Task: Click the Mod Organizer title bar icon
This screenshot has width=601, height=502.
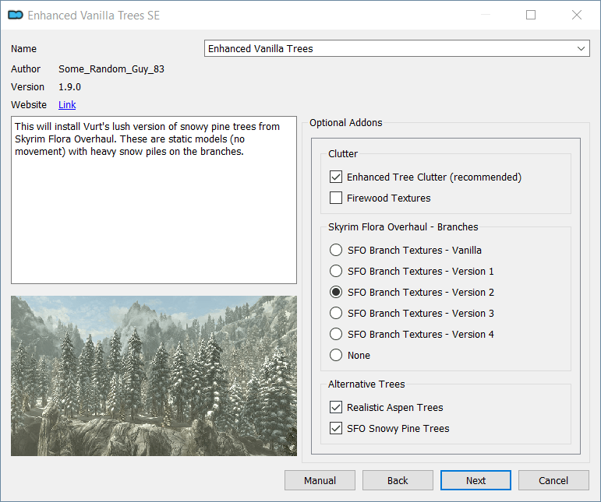Action: [x=16, y=15]
